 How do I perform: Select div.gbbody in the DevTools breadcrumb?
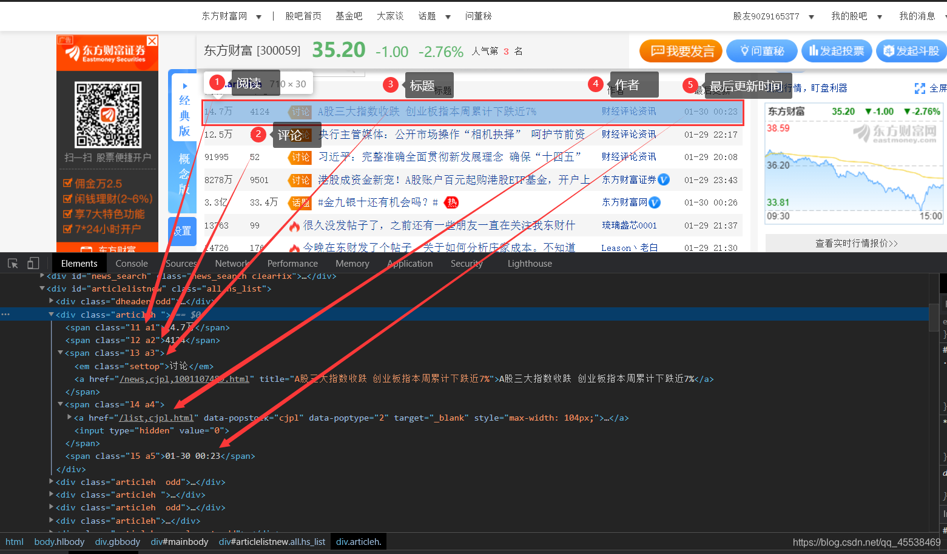118,542
